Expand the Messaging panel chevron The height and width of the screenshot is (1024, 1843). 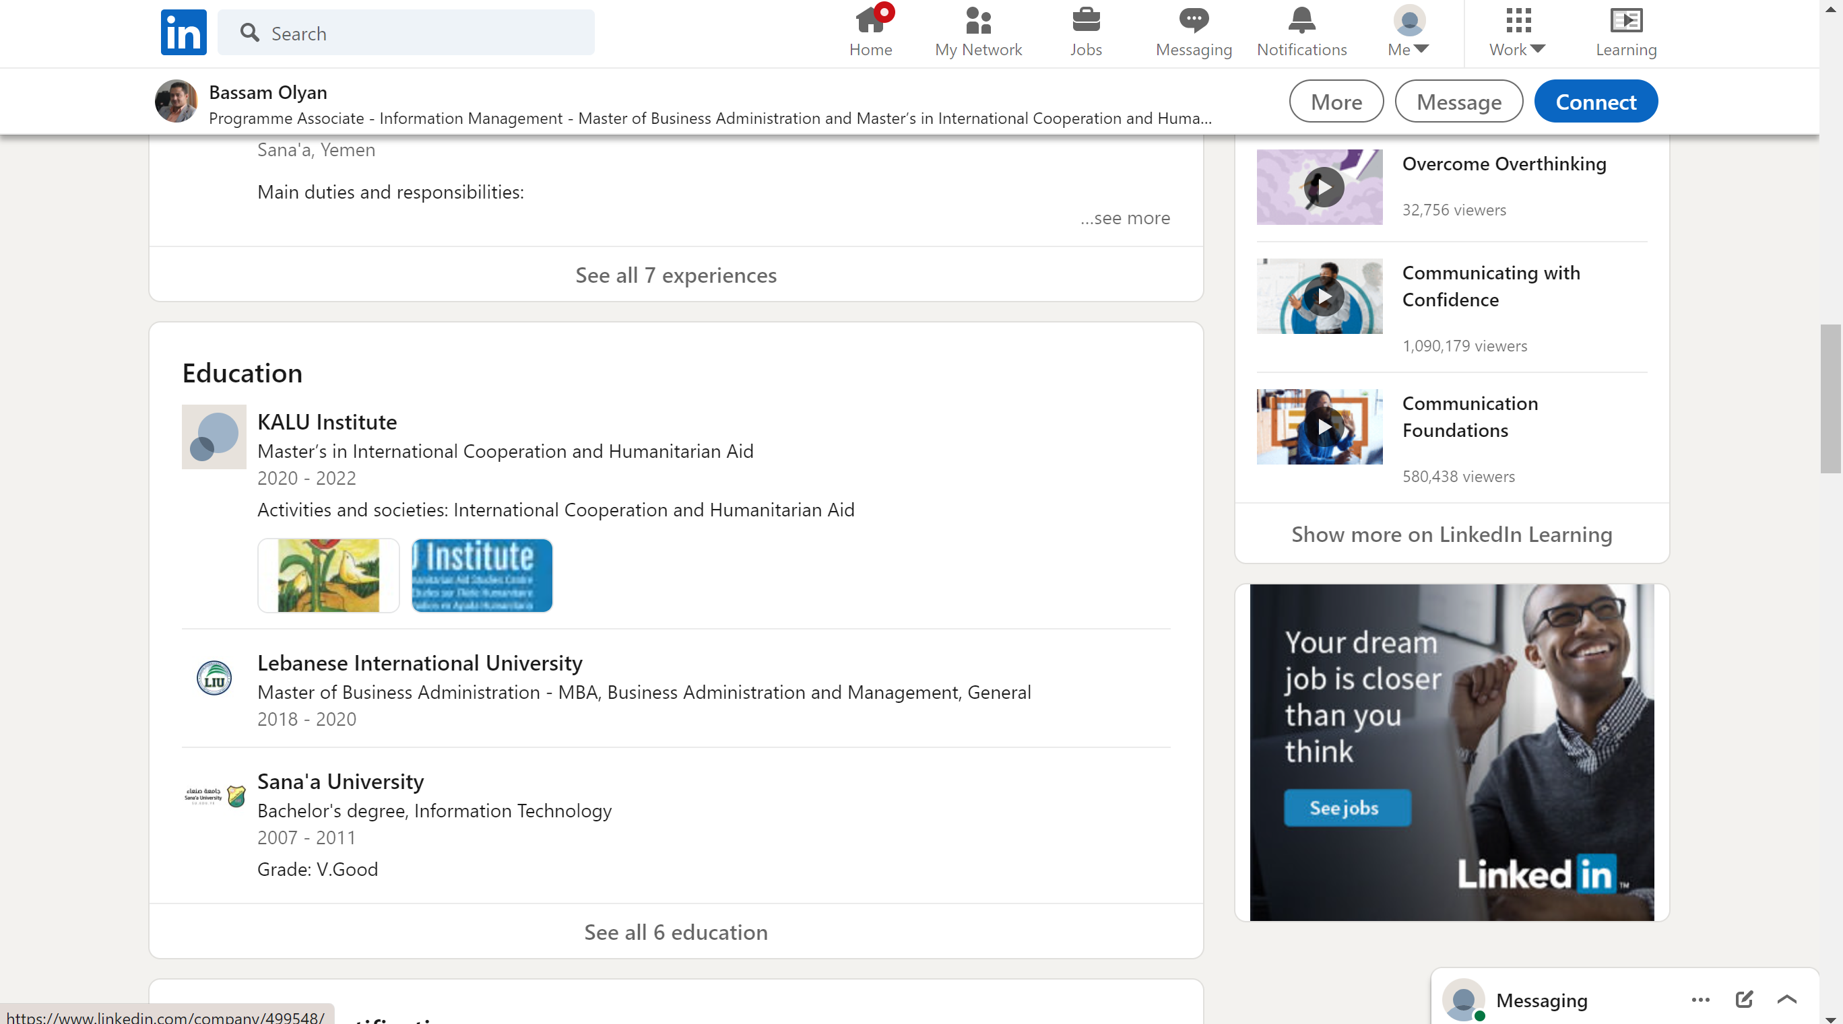click(1786, 999)
